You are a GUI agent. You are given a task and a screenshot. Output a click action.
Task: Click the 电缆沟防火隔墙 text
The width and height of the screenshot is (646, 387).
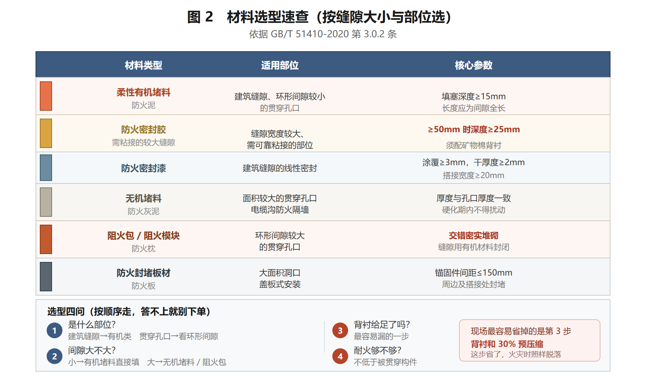(x=280, y=210)
